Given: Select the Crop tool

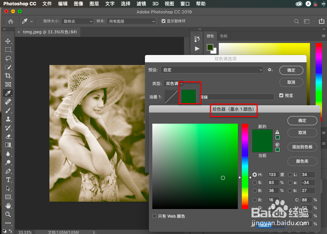Looking at the screenshot, I should click(x=8, y=76).
